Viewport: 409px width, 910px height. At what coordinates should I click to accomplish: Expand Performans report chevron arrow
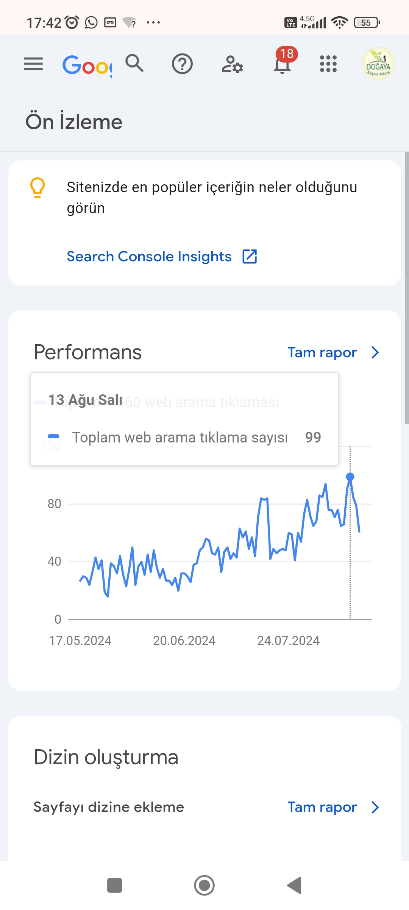click(375, 353)
